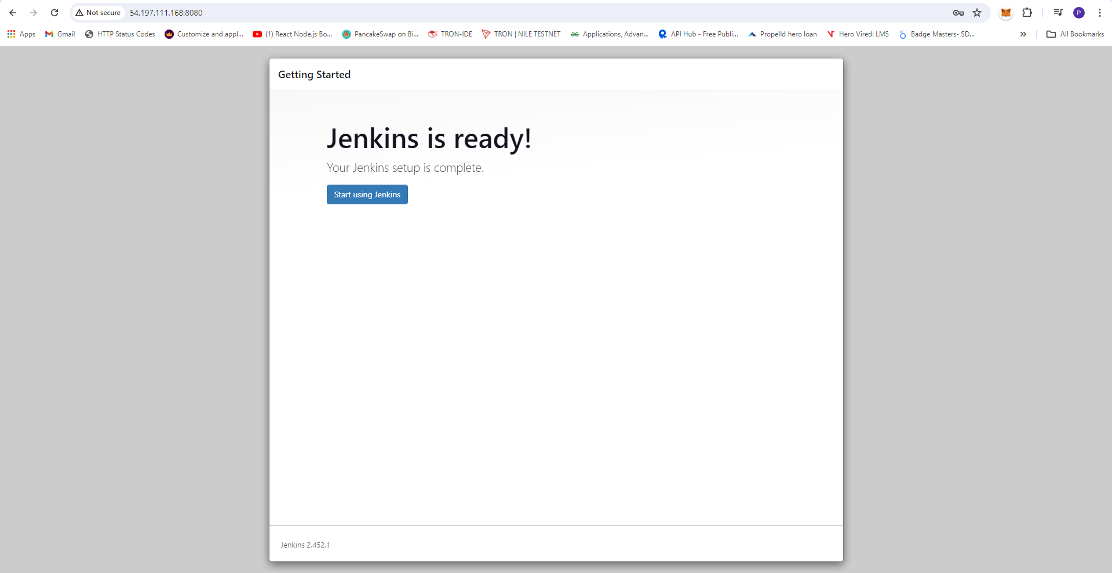Click the Your Jenkins setup is complete text
The image size is (1112, 573).
(405, 168)
